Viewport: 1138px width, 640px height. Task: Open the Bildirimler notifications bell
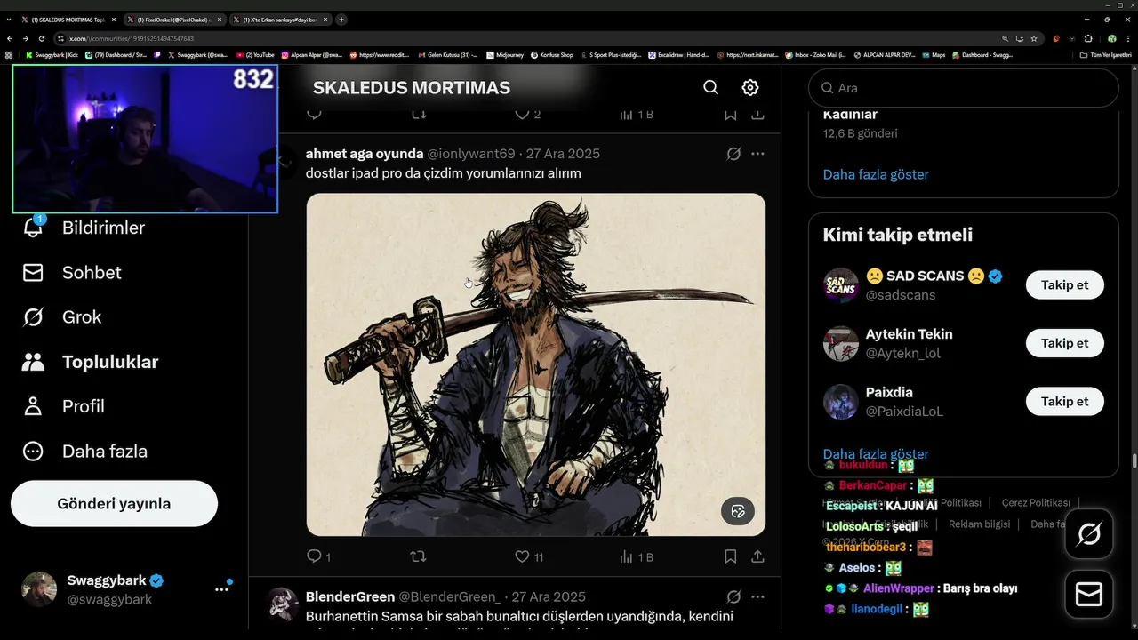coord(33,228)
